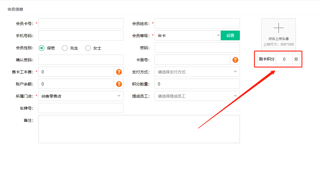This screenshot has height=169, width=321.
Task: Click help icon beside 账户余额 field
Action: coord(119,84)
